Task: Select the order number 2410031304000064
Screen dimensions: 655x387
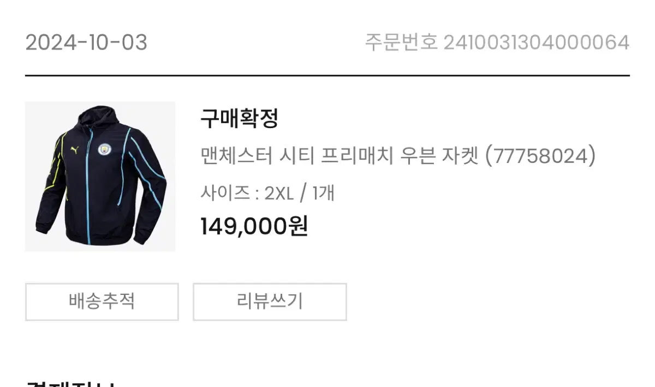Action: point(537,43)
